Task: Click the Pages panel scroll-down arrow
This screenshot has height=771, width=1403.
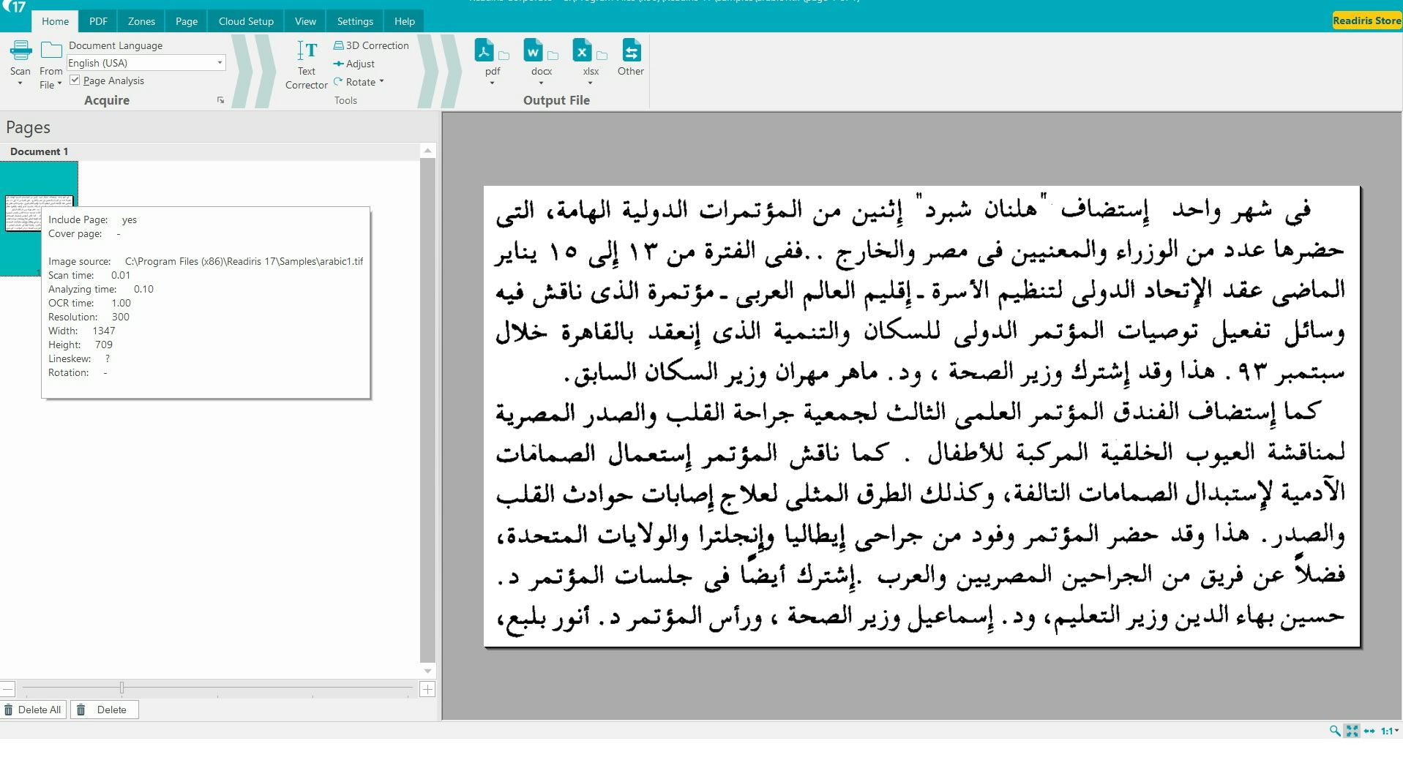Action: click(x=428, y=671)
